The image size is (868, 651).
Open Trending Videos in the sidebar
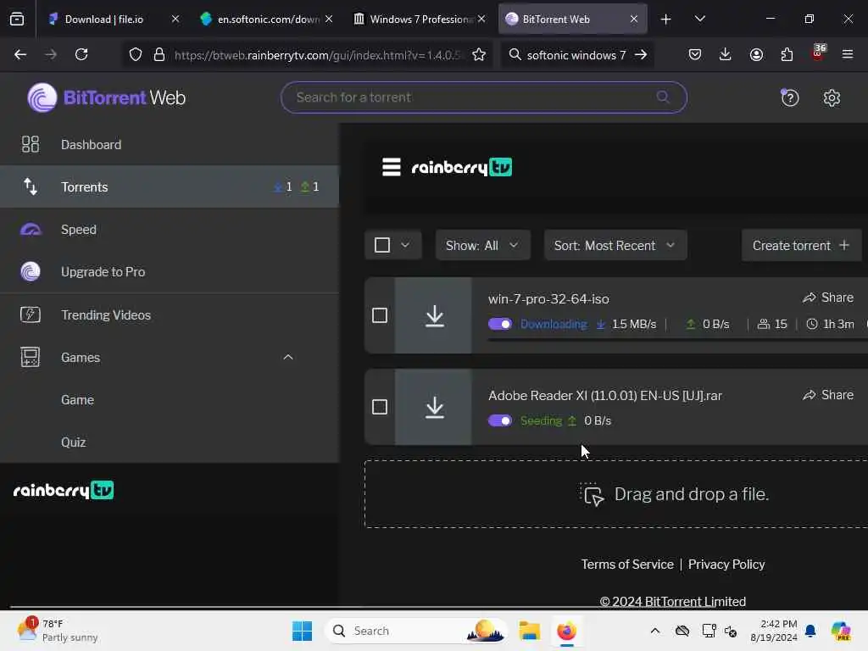click(170, 315)
